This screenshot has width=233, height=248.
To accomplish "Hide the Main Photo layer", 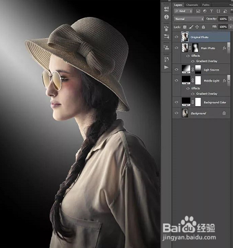I will [x=176, y=48].
